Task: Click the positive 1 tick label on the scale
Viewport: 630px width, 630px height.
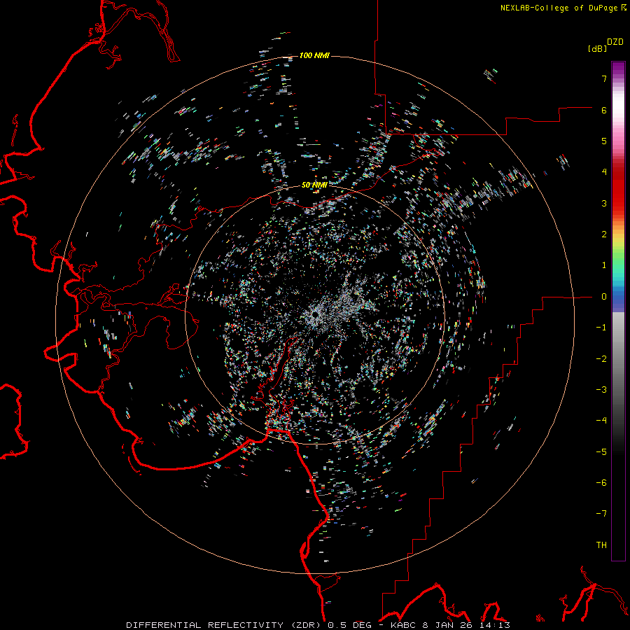Action: 604,265
